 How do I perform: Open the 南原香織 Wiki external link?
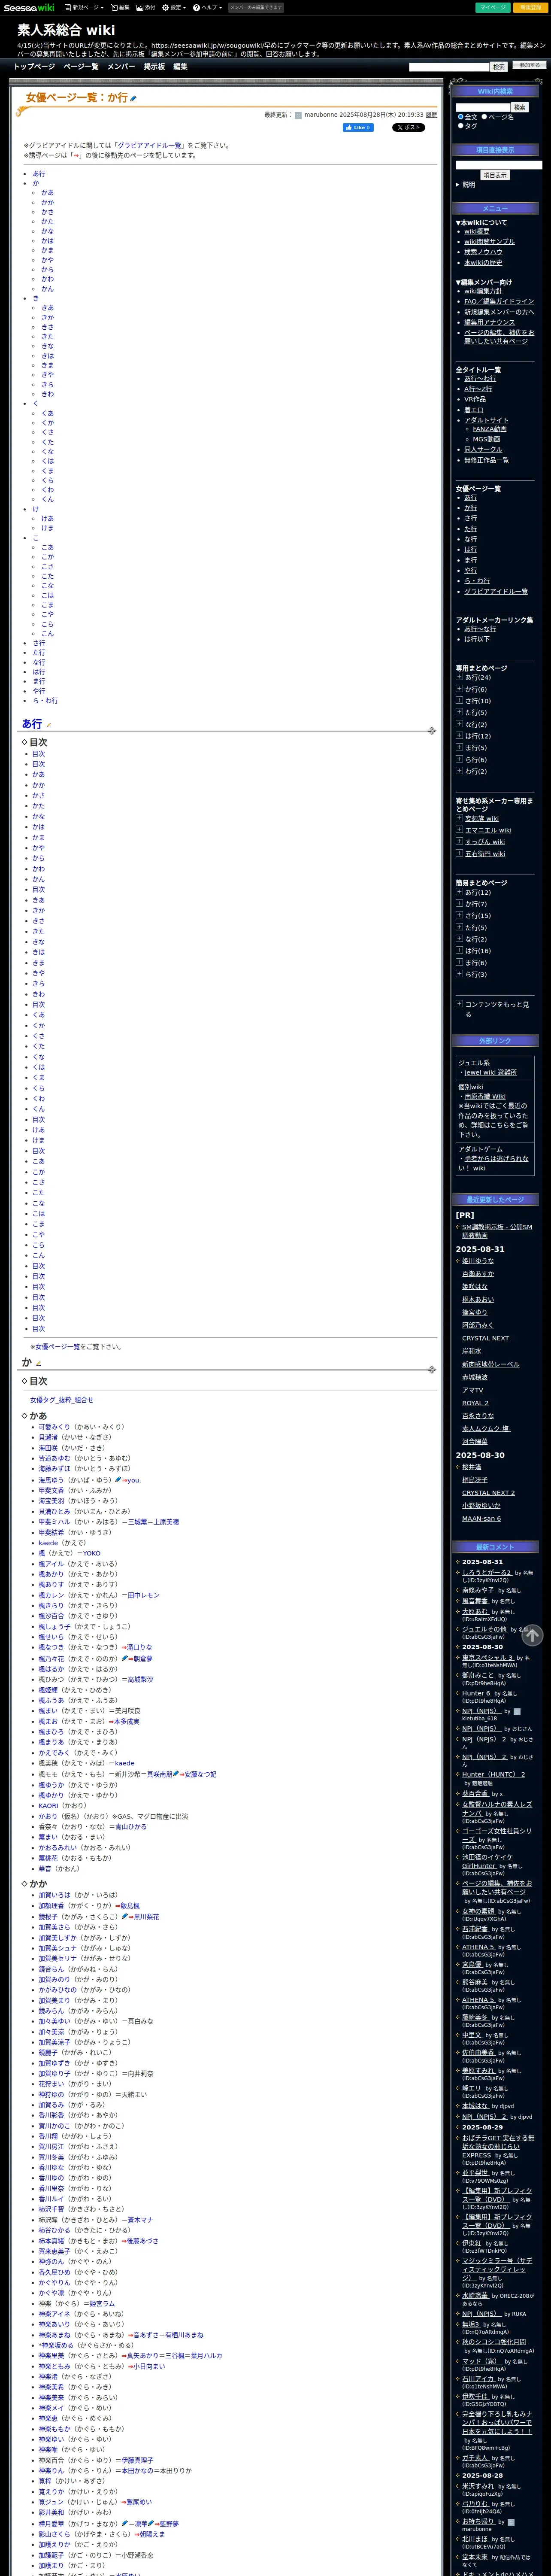pyautogui.click(x=485, y=1096)
